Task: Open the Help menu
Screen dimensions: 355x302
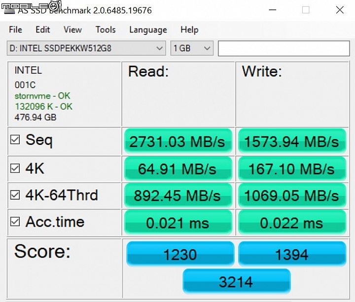Action: (x=189, y=30)
